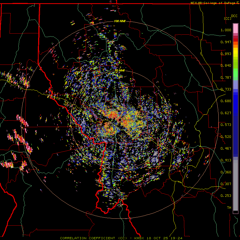Click the CORRELATION COEFFICIENT (CC) caption at bottom
Viewport: 240px width, 240px height.
click(94, 238)
